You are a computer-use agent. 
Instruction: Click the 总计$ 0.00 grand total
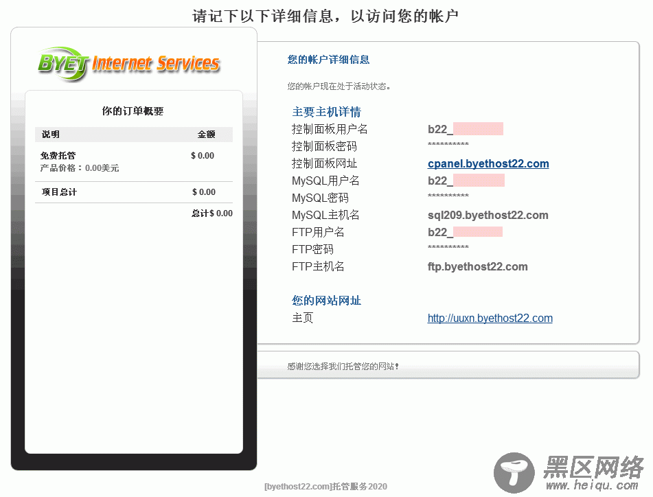(212, 213)
